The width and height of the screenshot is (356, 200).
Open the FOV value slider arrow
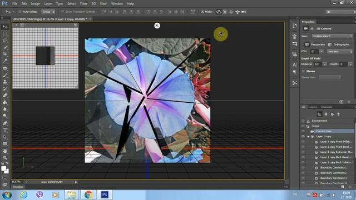point(322,52)
